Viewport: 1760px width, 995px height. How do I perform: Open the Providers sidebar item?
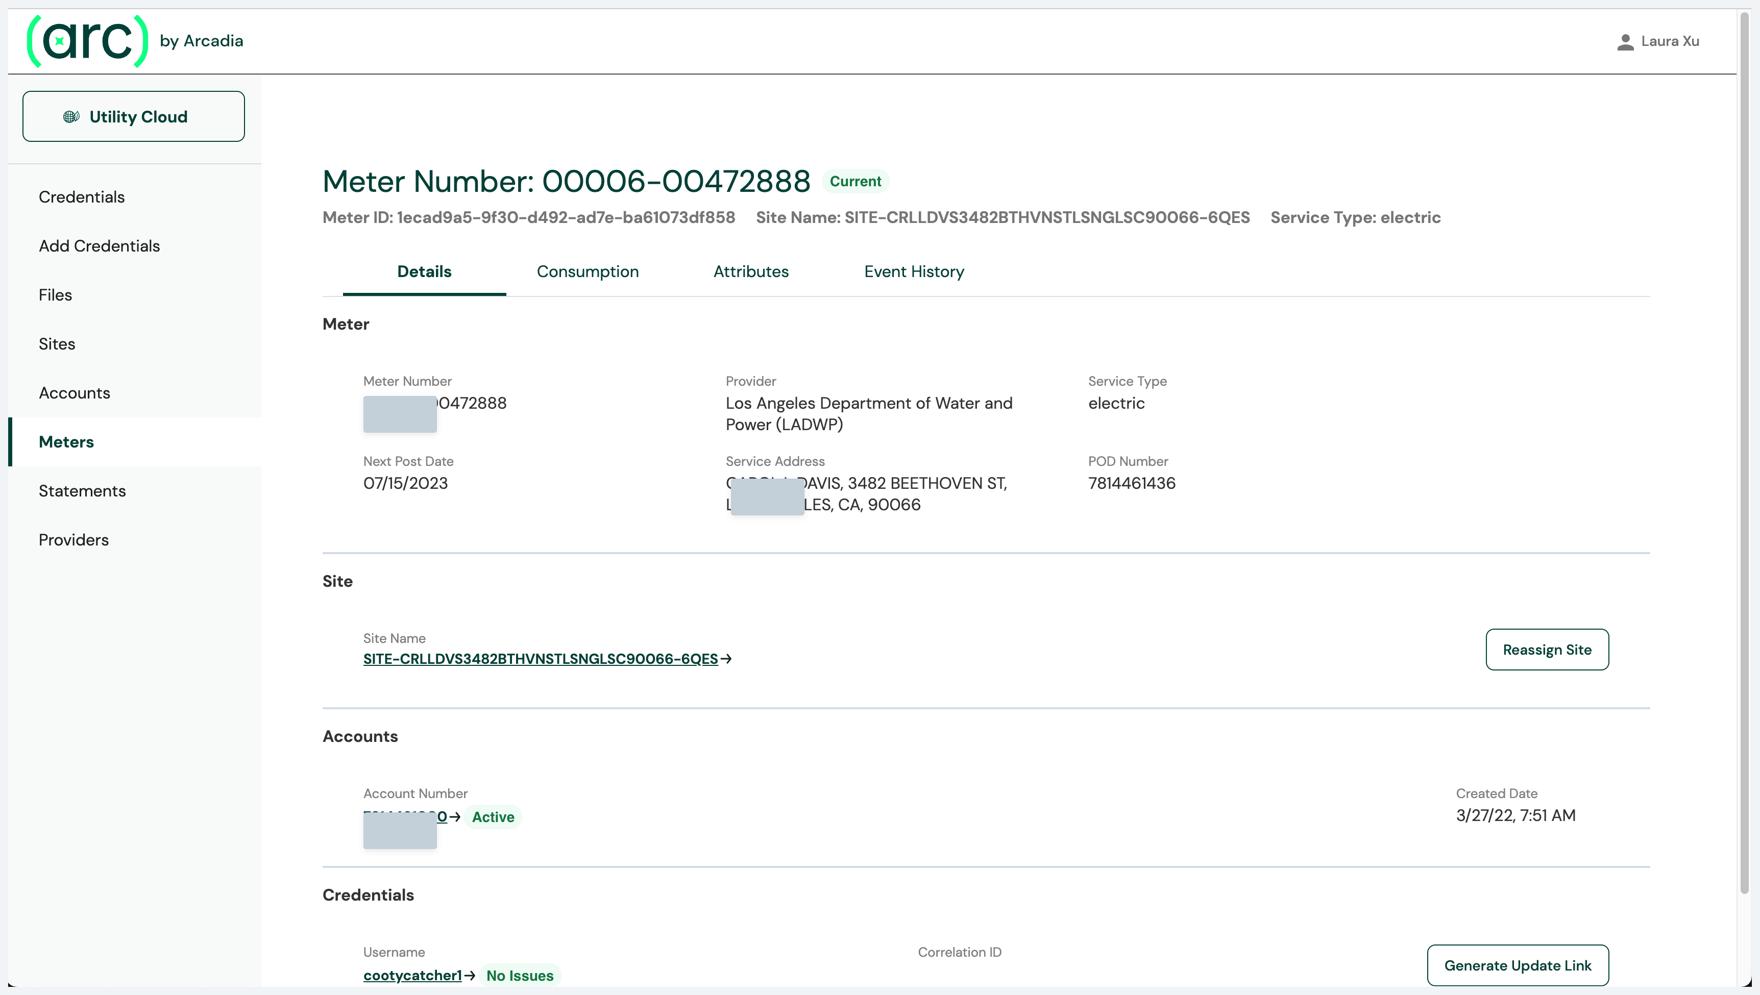click(73, 540)
